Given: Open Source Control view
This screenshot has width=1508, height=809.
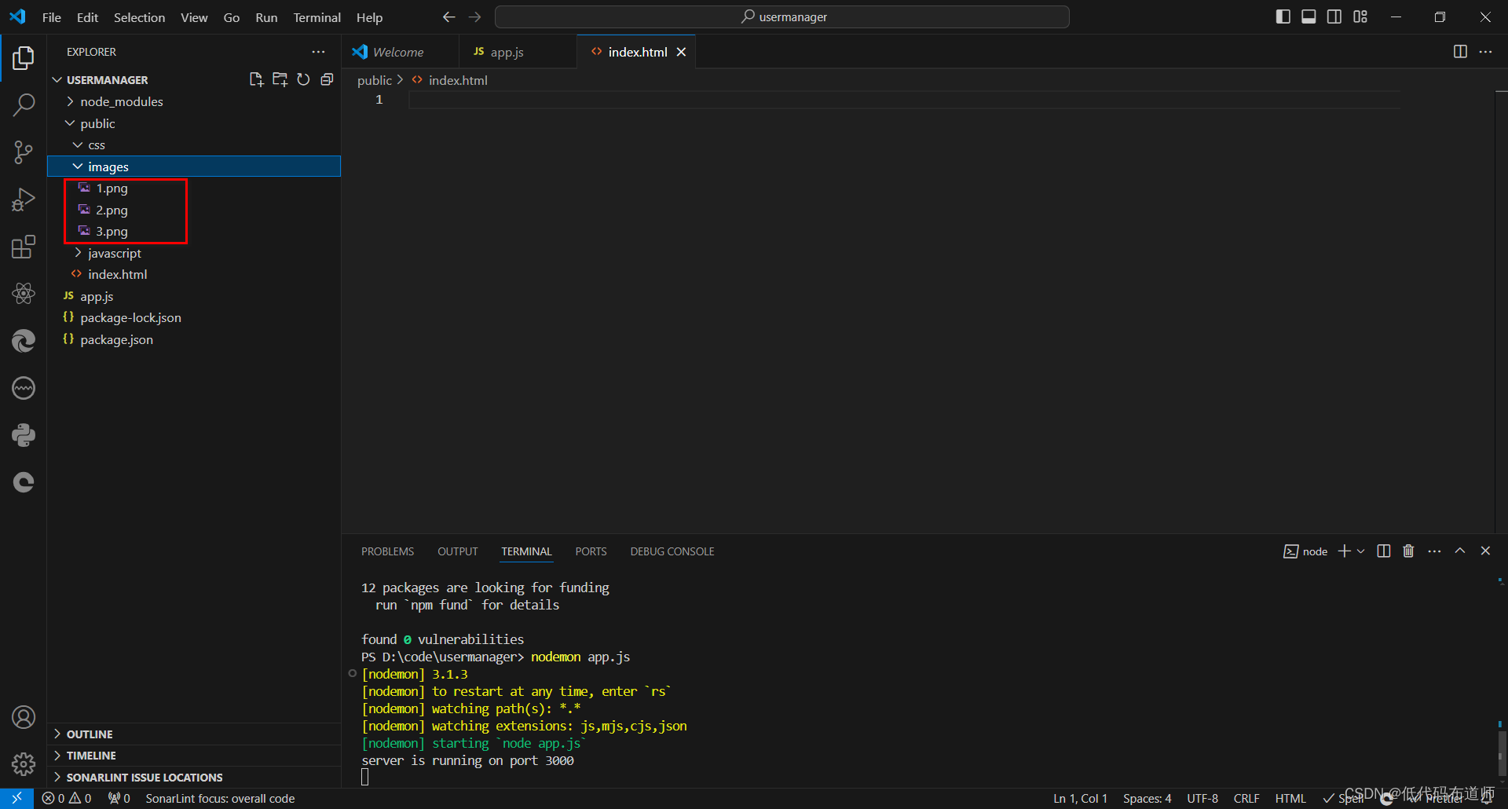Looking at the screenshot, I should 24,152.
